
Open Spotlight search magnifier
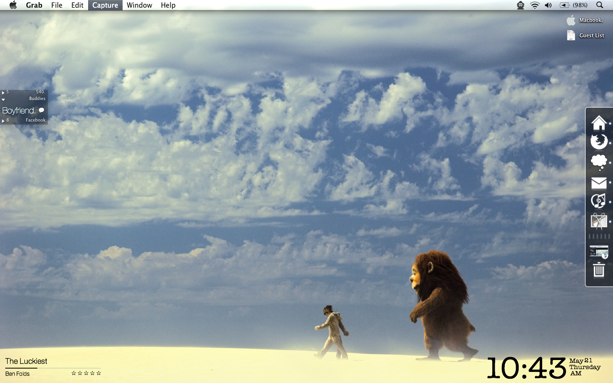point(600,5)
